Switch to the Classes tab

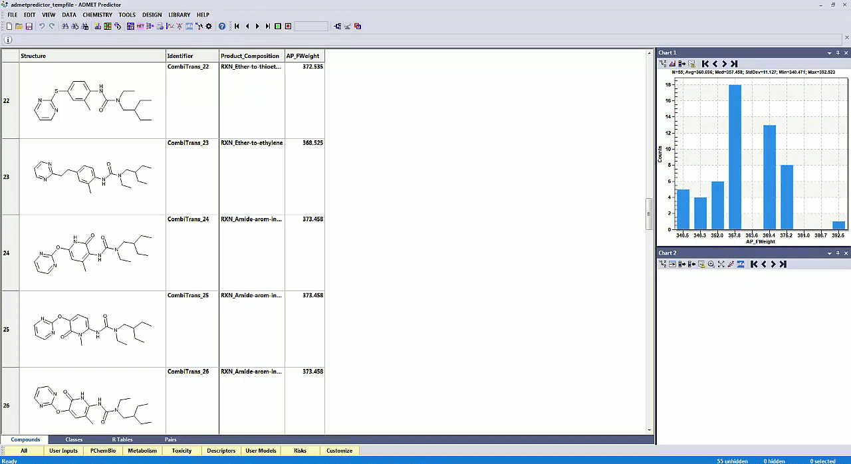(74, 439)
